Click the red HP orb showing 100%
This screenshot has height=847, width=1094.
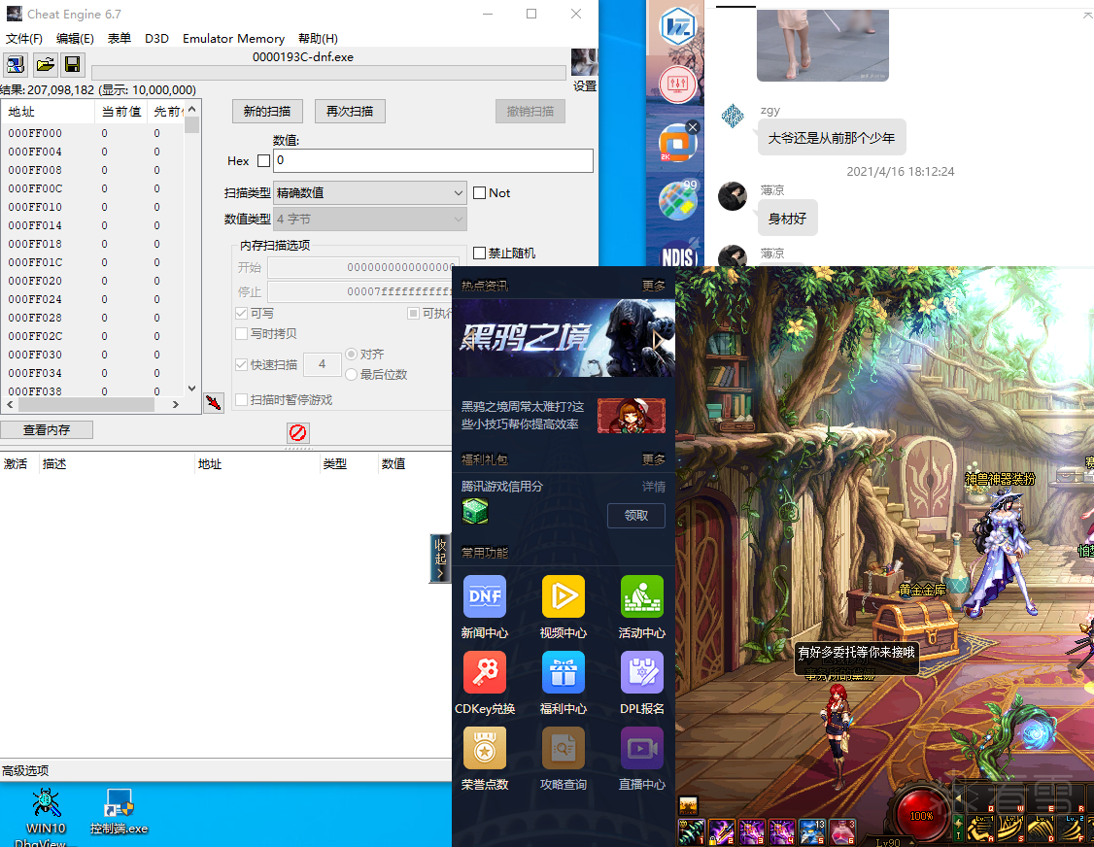coord(921,816)
